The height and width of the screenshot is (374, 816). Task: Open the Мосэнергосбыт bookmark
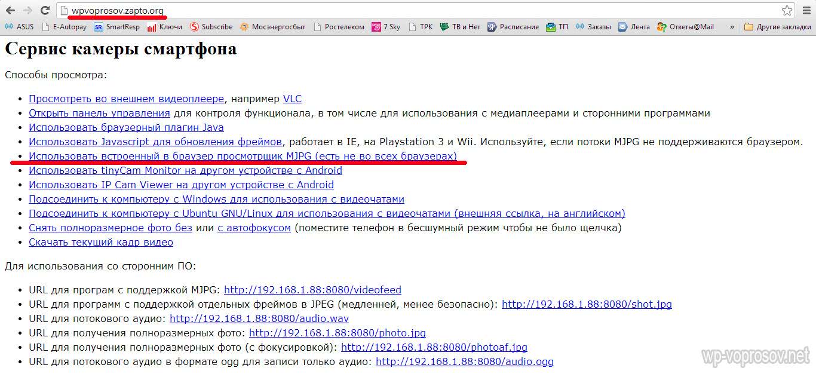[272, 27]
